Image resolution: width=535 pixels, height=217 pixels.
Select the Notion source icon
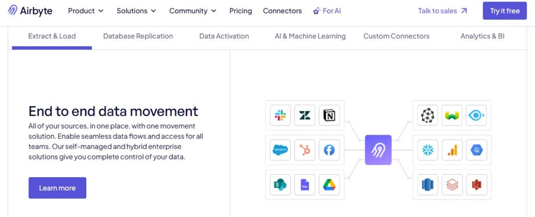(x=329, y=116)
